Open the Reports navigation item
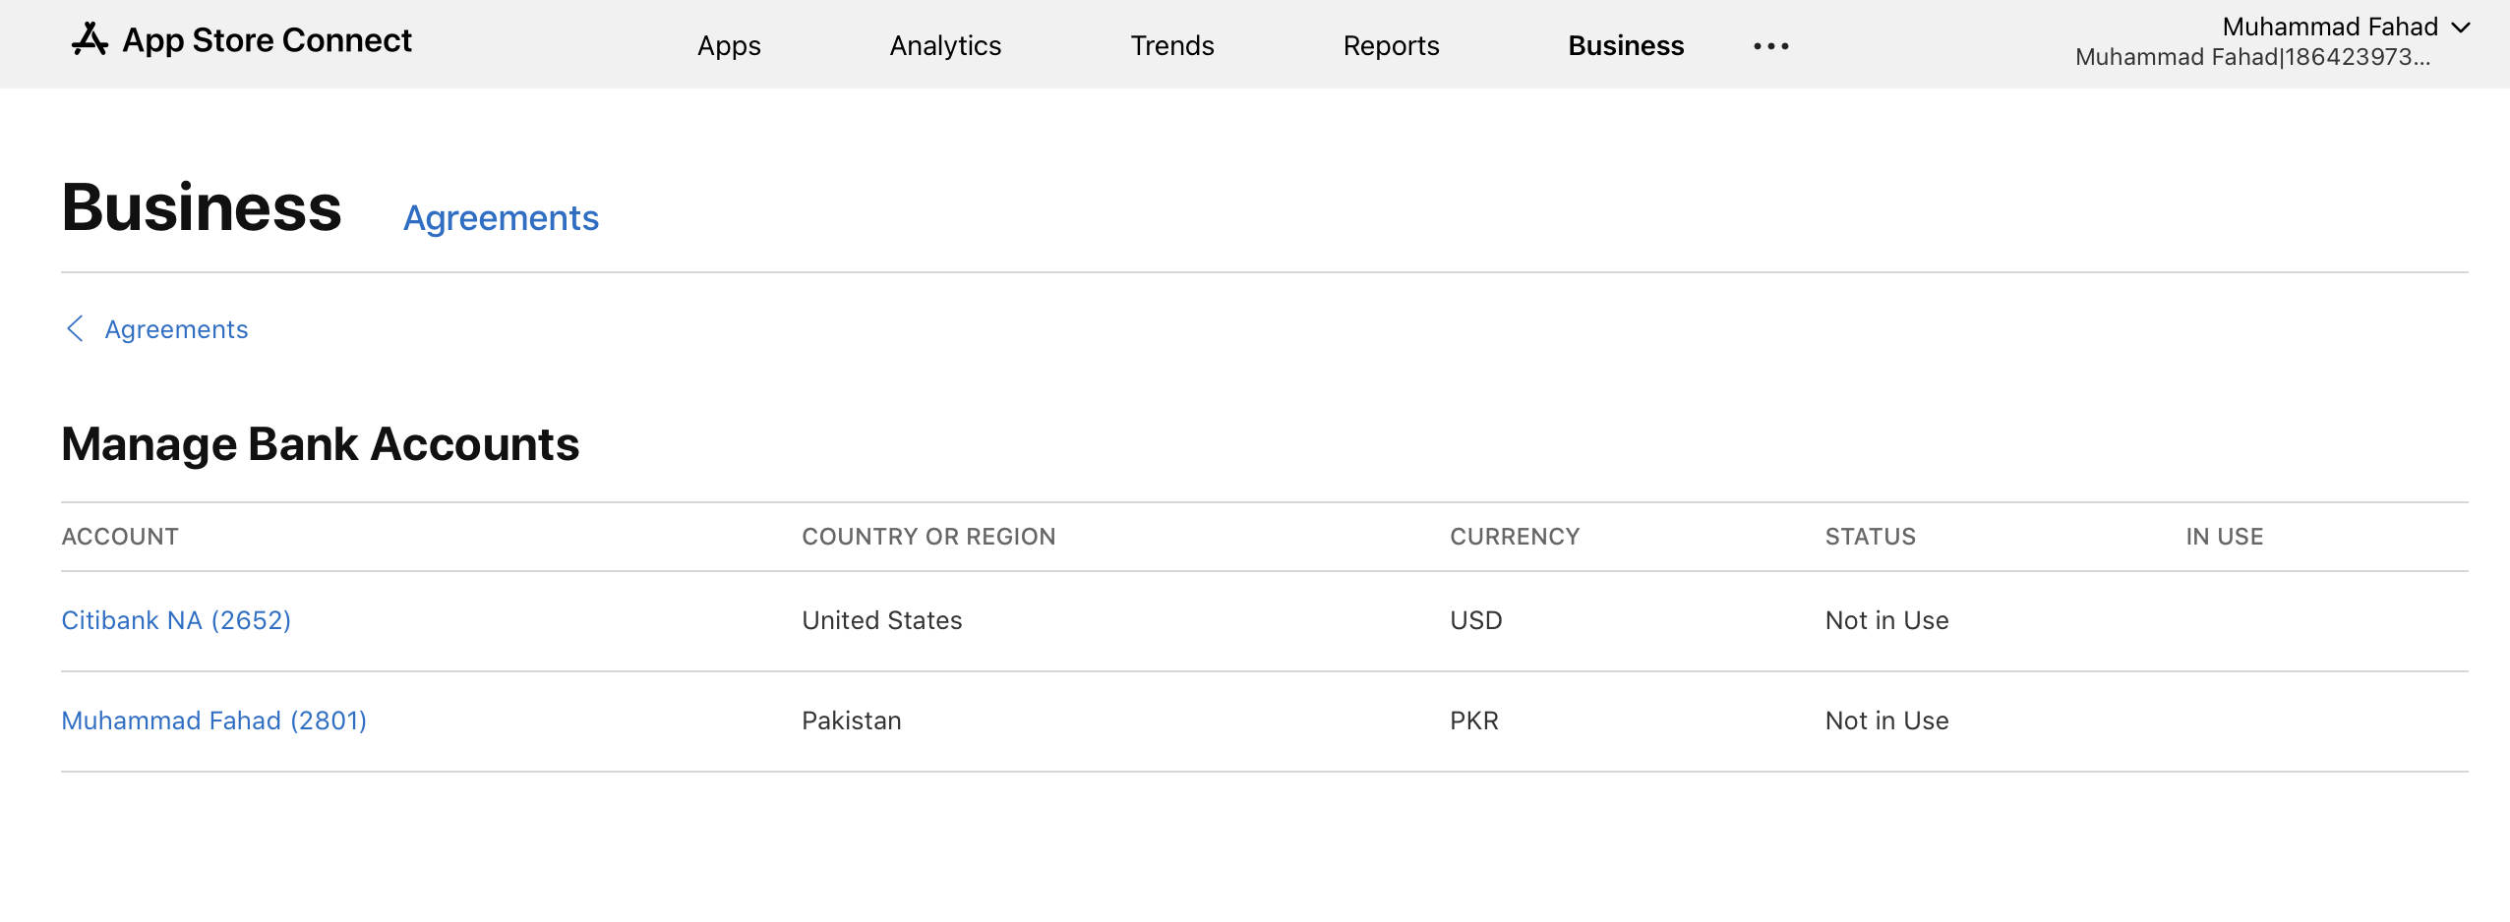The image size is (2510, 922). 1391,46
